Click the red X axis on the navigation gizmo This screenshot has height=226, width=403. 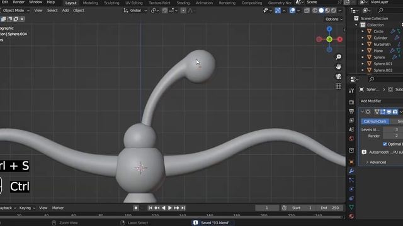(340, 40)
